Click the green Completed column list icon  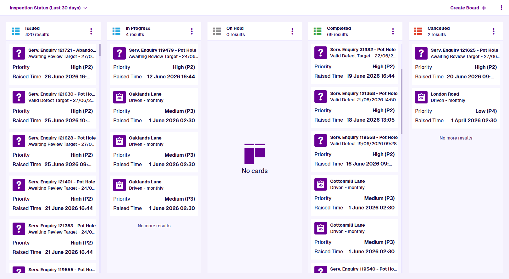click(x=318, y=31)
